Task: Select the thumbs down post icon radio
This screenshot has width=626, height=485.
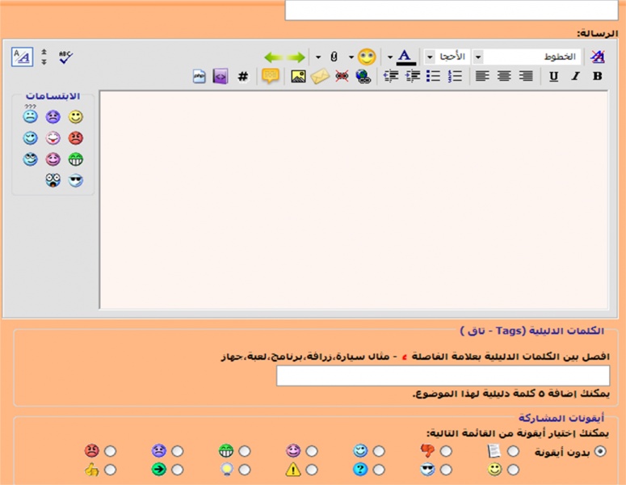Action: (446, 451)
